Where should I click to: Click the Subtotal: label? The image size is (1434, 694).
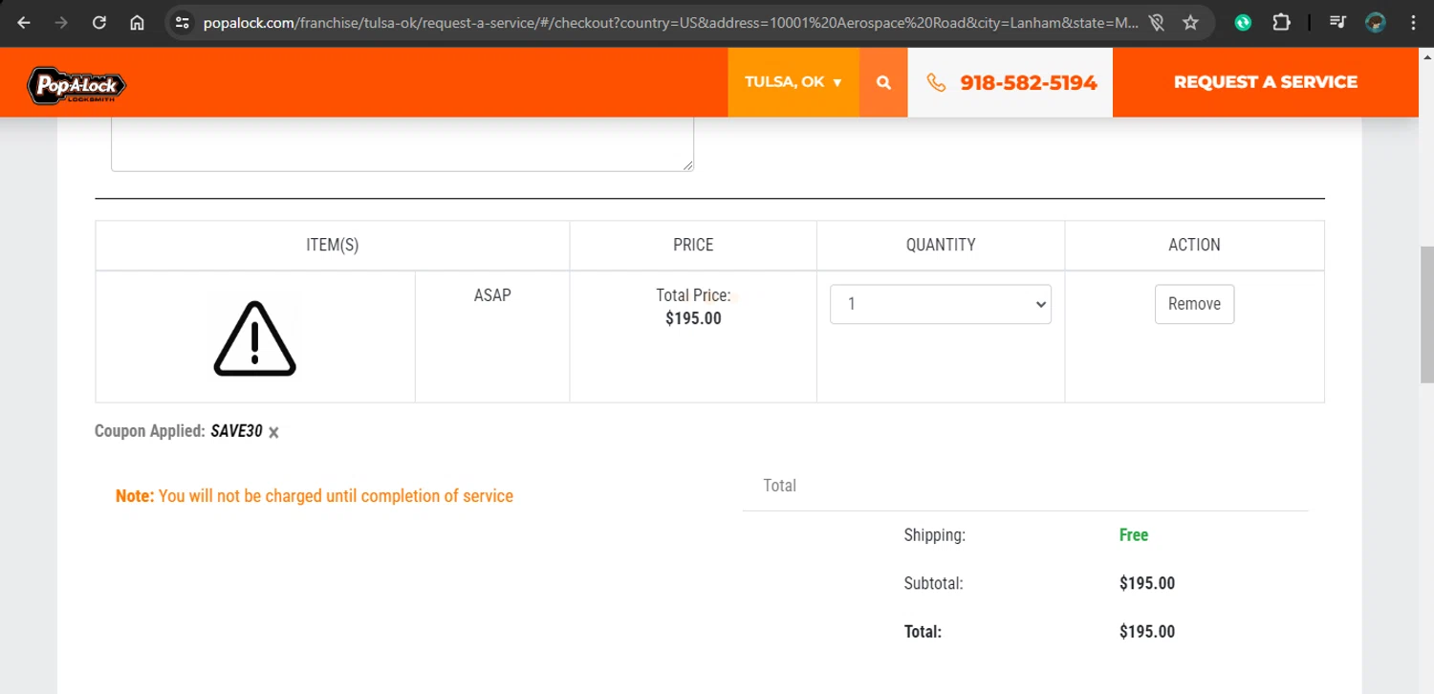click(933, 583)
